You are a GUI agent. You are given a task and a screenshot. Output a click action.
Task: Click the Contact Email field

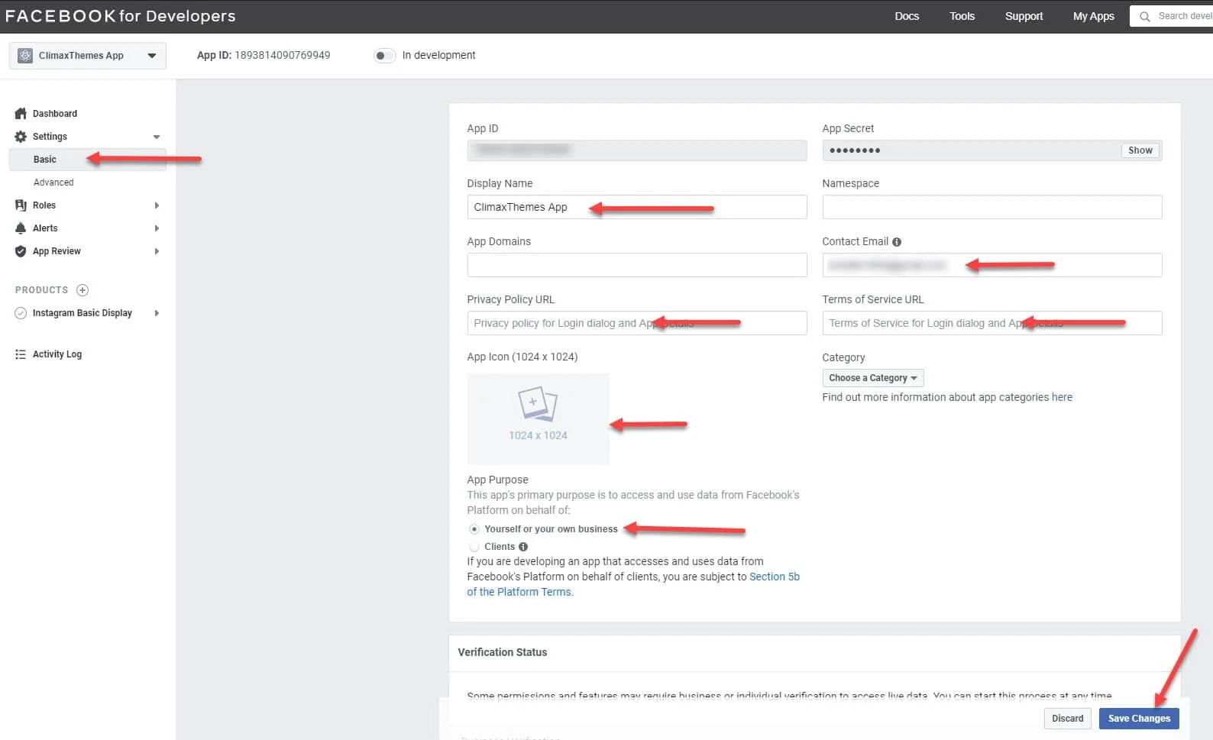click(x=992, y=265)
